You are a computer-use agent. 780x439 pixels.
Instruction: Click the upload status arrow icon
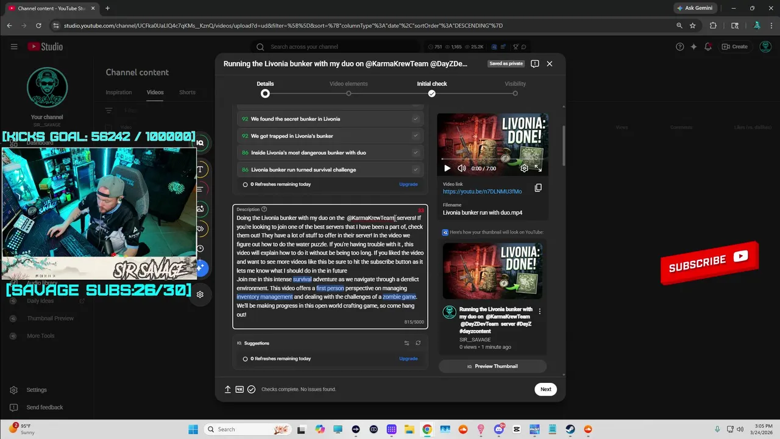pos(228,389)
